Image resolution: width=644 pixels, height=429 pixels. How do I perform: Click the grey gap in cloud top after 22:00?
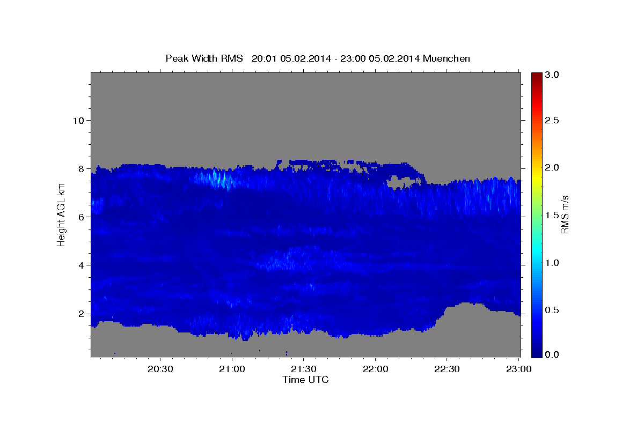pyautogui.click(x=402, y=182)
